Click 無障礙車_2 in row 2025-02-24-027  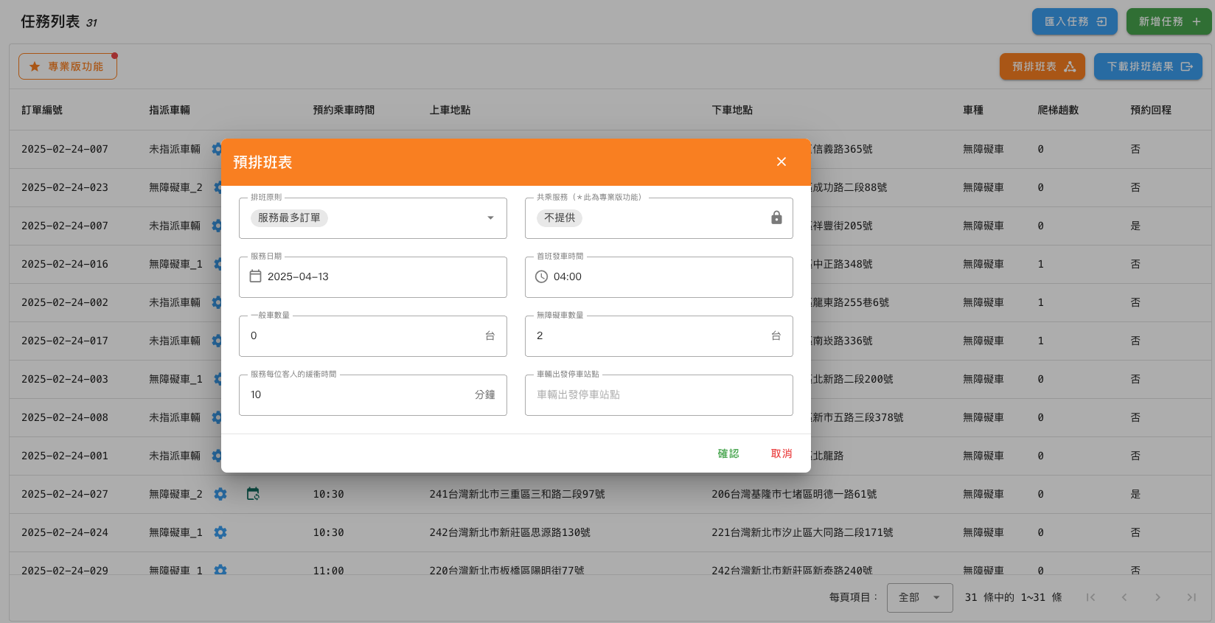click(x=175, y=494)
